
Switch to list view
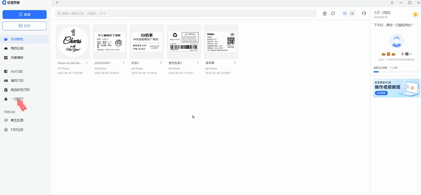352,13
